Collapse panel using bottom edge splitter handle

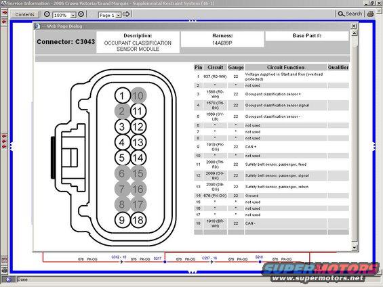coord(193,271)
